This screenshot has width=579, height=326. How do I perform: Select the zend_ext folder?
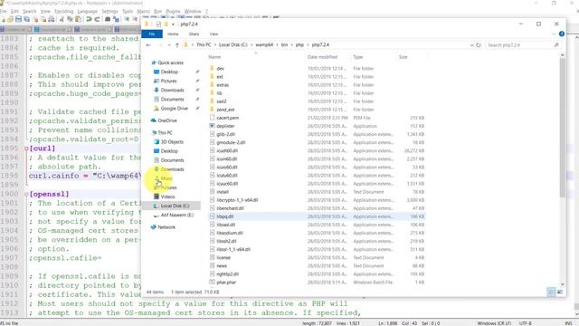(225, 110)
